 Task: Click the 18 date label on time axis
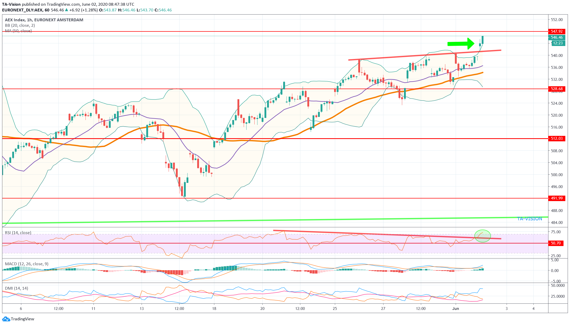[214, 309]
